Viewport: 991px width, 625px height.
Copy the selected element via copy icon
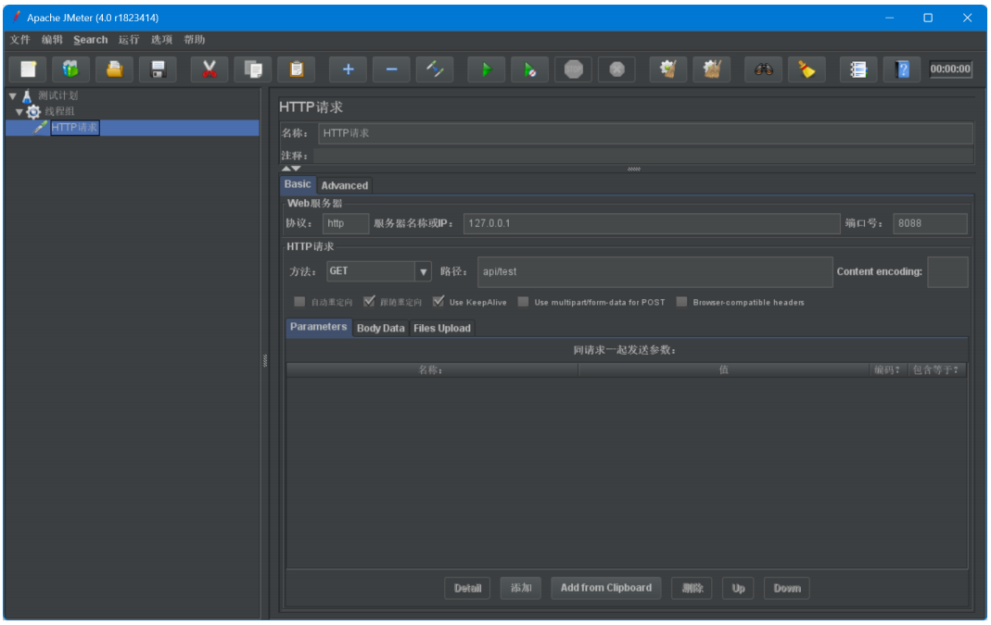pos(253,69)
